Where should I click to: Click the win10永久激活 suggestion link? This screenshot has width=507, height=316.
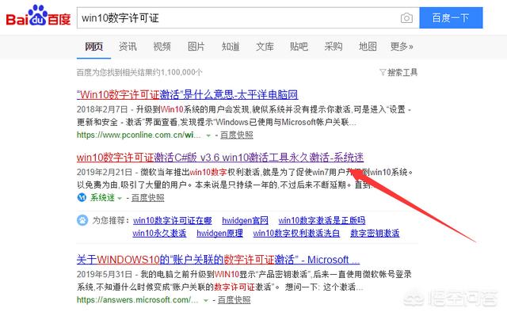[x=159, y=233]
